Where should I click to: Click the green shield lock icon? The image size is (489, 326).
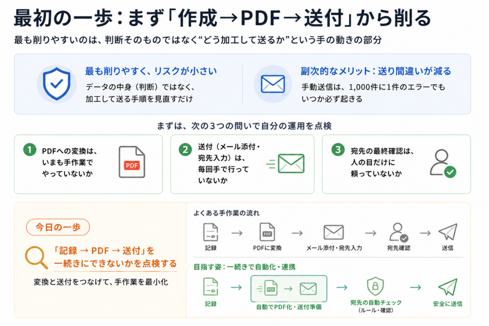point(375,286)
